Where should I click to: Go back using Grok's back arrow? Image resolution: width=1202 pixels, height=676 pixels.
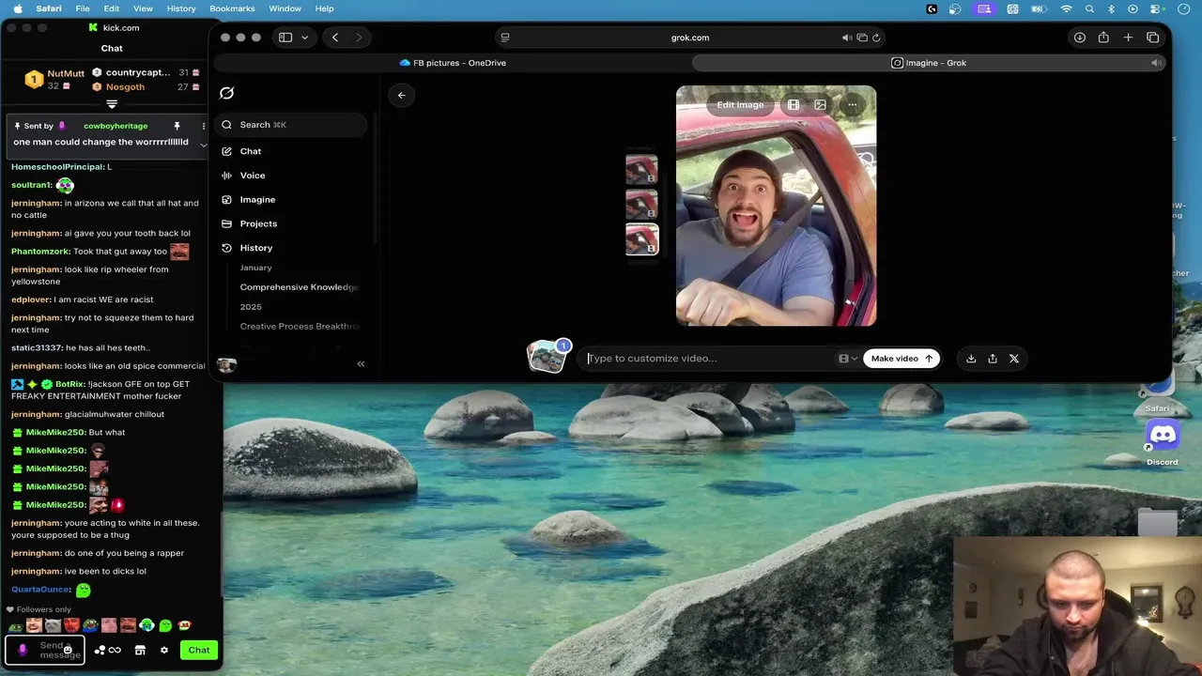401,95
